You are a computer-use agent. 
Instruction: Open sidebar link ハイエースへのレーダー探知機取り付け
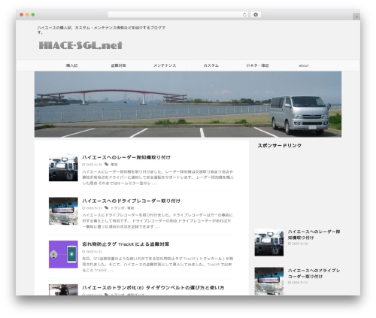pos(314,235)
